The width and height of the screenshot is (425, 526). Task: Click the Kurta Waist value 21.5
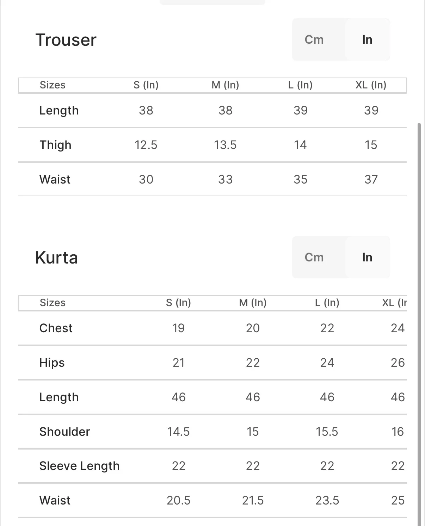(253, 500)
